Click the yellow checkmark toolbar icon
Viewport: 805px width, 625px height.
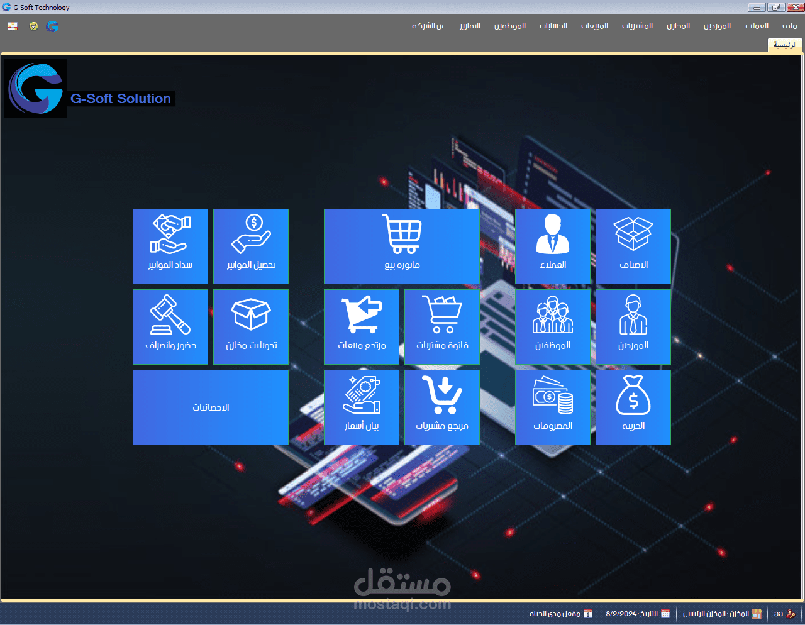coord(33,26)
